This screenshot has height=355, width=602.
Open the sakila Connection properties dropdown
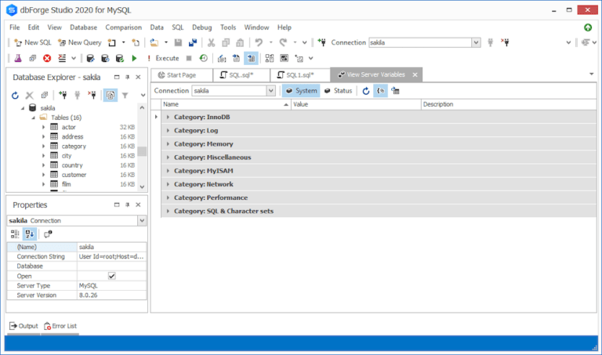coord(142,221)
